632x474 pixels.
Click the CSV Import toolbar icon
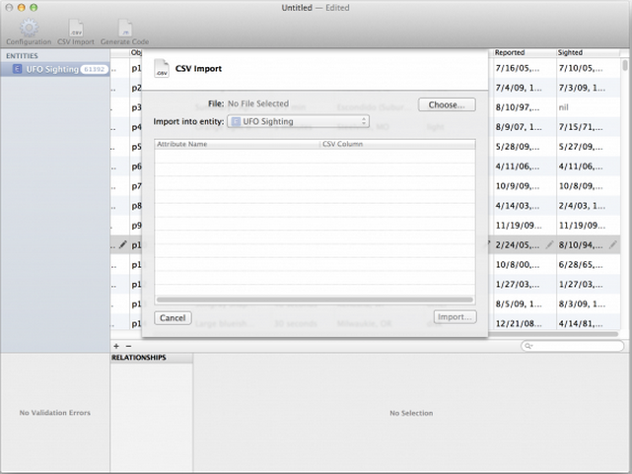pyautogui.click(x=76, y=29)
